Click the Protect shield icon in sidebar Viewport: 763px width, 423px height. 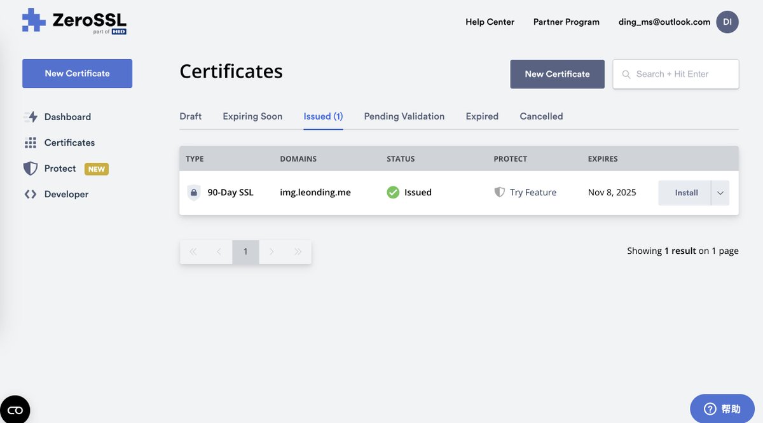[31, 169]
